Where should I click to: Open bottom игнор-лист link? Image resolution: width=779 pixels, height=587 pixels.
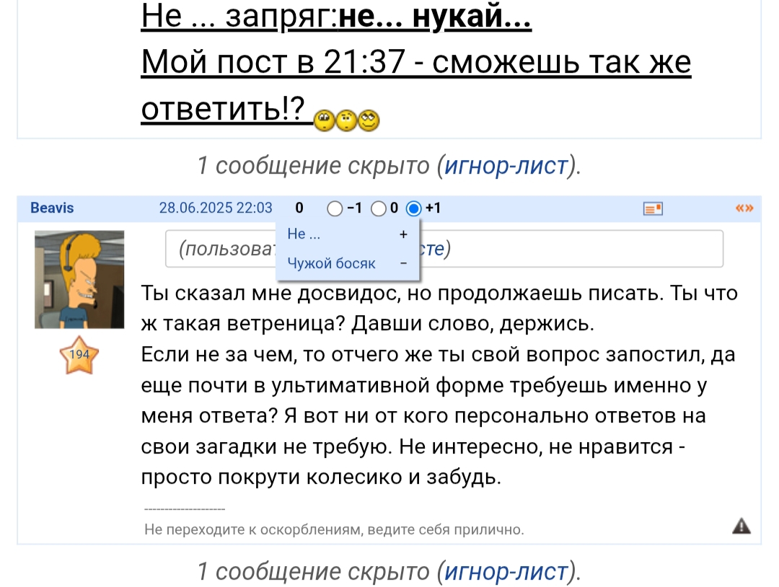click(x=506, y=571)
